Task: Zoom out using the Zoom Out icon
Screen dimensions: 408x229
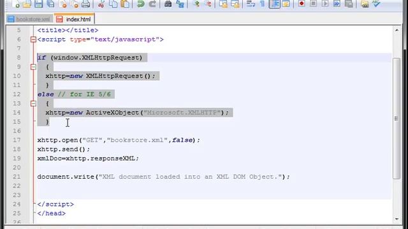Action: tap(208, 4)
